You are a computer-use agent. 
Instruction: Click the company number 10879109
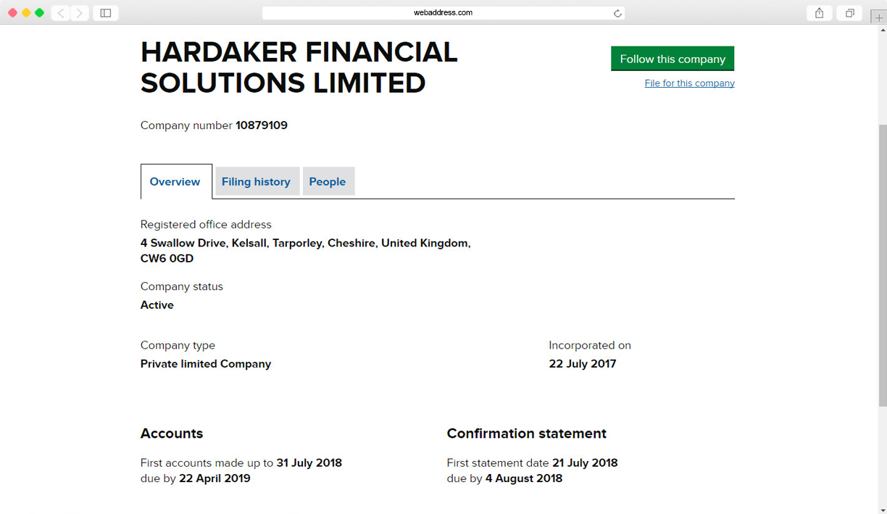pos(262,125)
